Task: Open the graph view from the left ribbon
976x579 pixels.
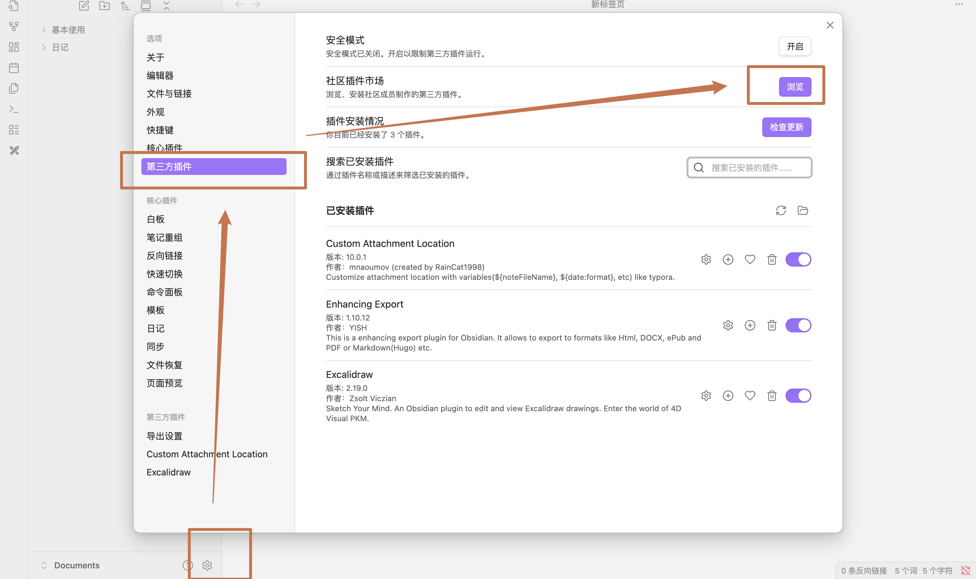Action: click(14, 26)
